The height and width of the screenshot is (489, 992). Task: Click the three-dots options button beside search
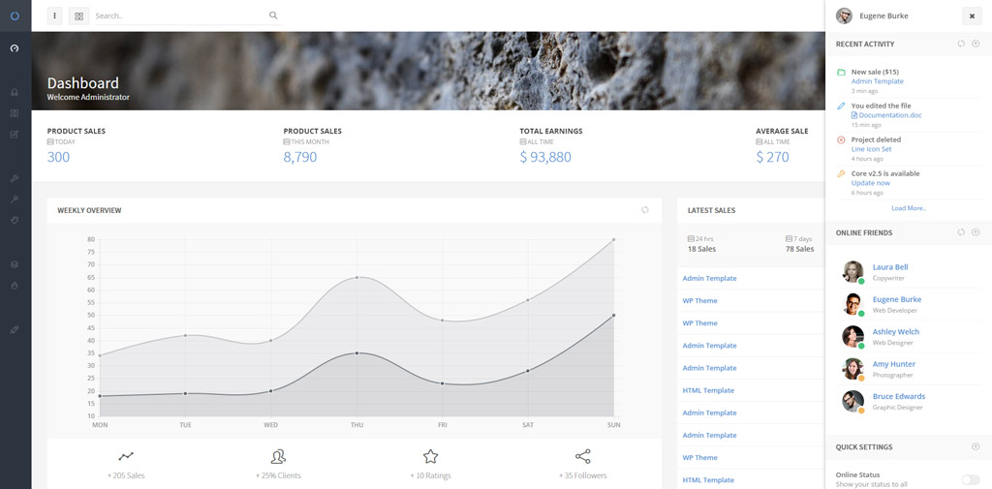pyautogui.click(x=54, y=15)
